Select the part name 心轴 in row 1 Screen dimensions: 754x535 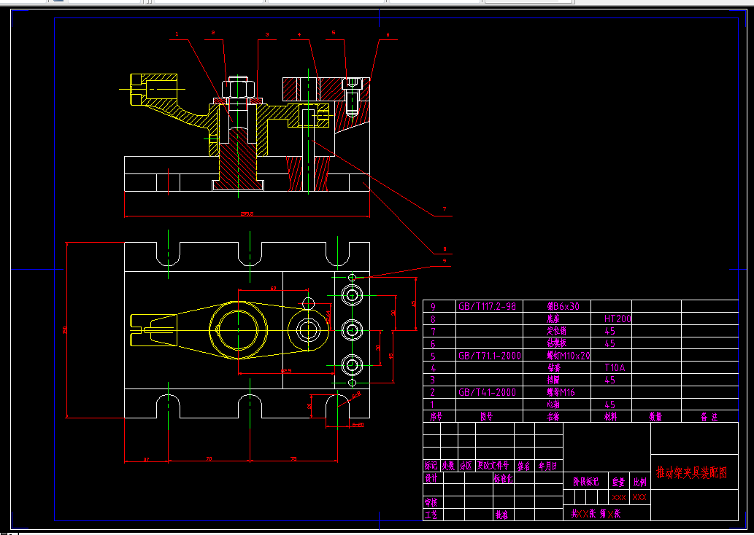554,405
